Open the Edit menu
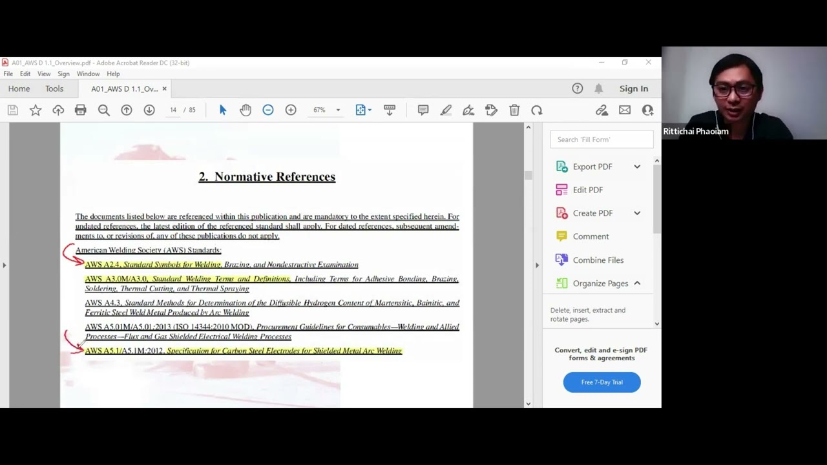 [x=25, y=74]
